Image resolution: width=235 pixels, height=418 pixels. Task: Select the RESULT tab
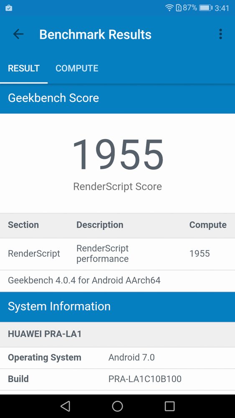point(24,68)
